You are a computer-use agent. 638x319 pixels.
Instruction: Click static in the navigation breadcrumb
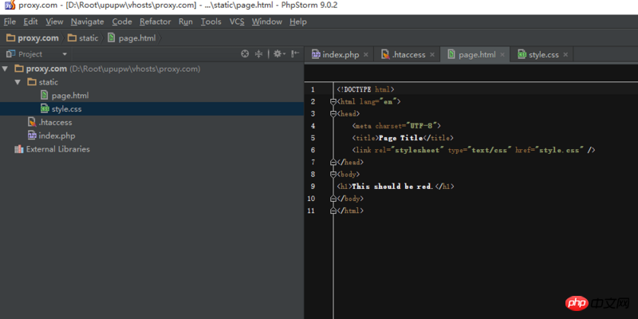[x=89, y=37]
